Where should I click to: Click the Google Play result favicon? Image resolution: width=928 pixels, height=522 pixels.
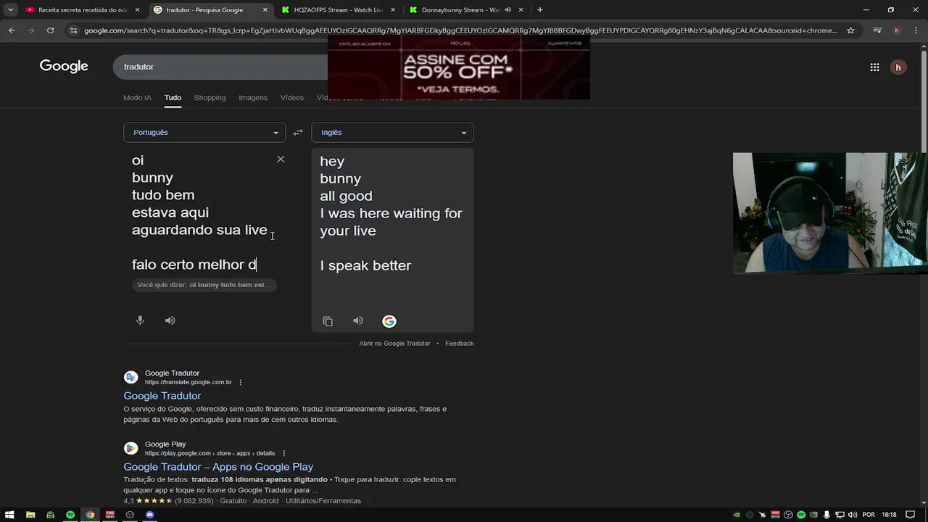coord(131,448)
